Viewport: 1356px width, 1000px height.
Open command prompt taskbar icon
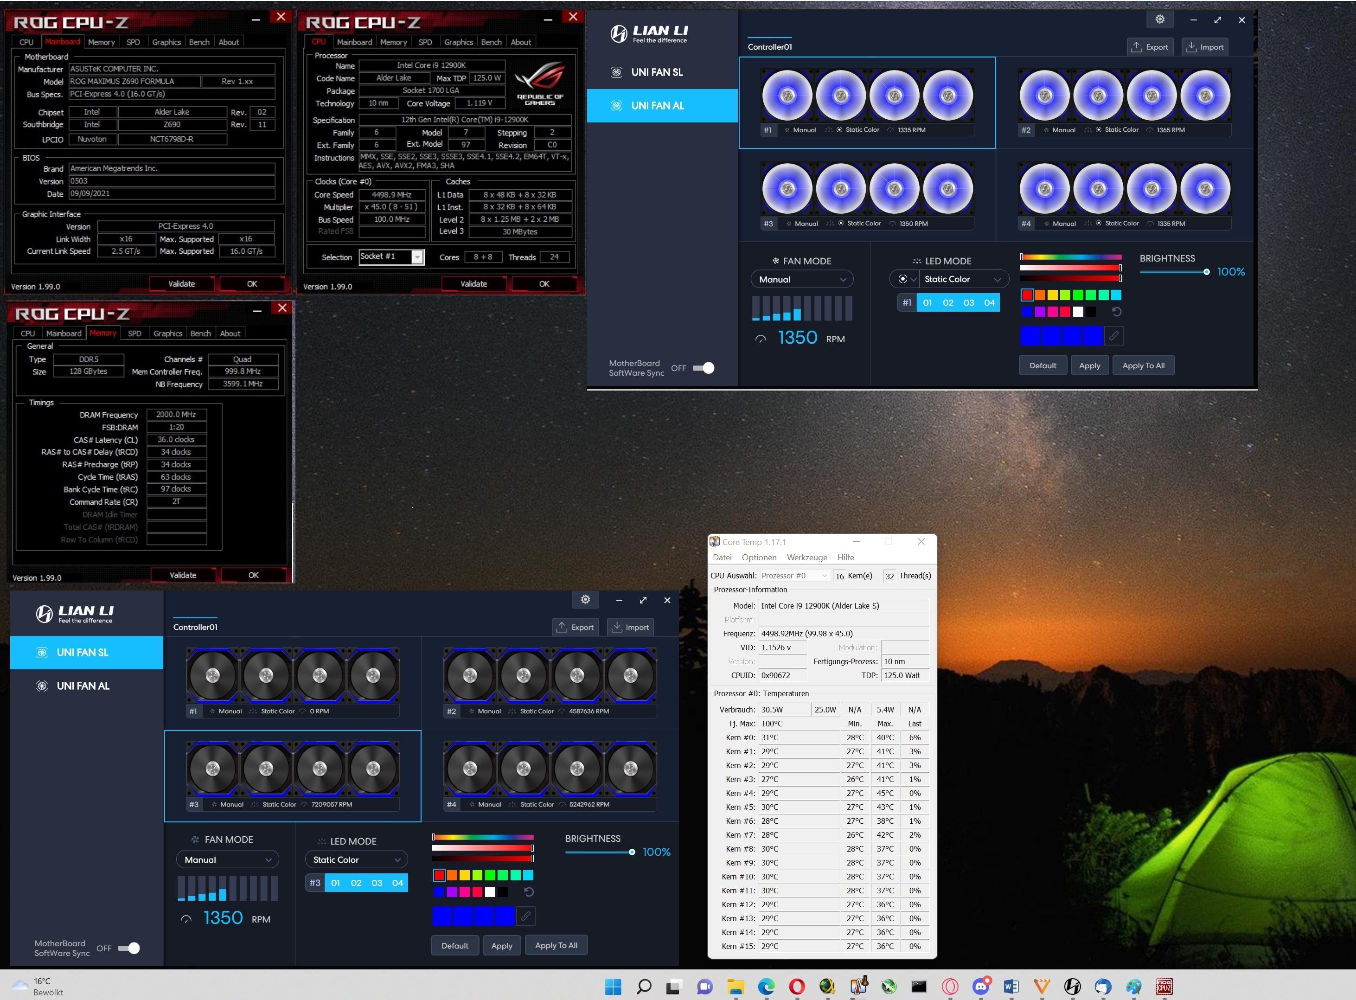coord(919,987)
